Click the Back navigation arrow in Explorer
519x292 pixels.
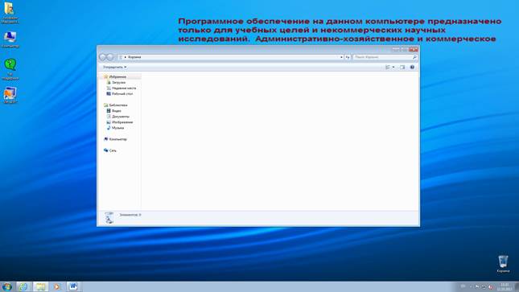(x=103, y=57)
